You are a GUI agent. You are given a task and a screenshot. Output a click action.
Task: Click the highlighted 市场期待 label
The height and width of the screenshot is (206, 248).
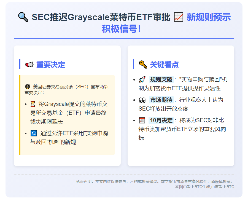point(161,100)
